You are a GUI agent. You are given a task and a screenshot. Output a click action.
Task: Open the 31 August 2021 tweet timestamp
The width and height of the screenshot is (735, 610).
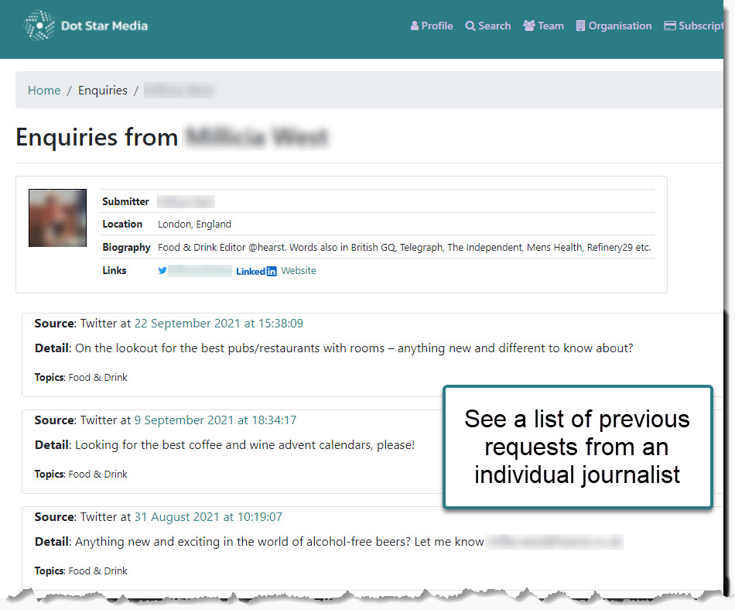[209, 516]
